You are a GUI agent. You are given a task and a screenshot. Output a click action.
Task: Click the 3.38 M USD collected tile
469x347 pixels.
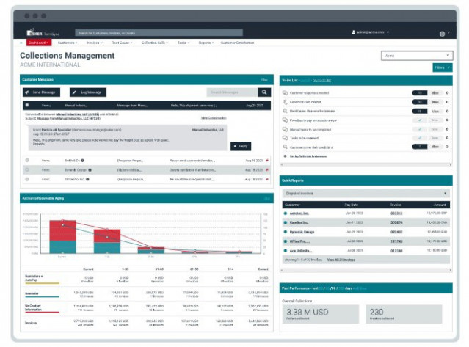[320, 314]
